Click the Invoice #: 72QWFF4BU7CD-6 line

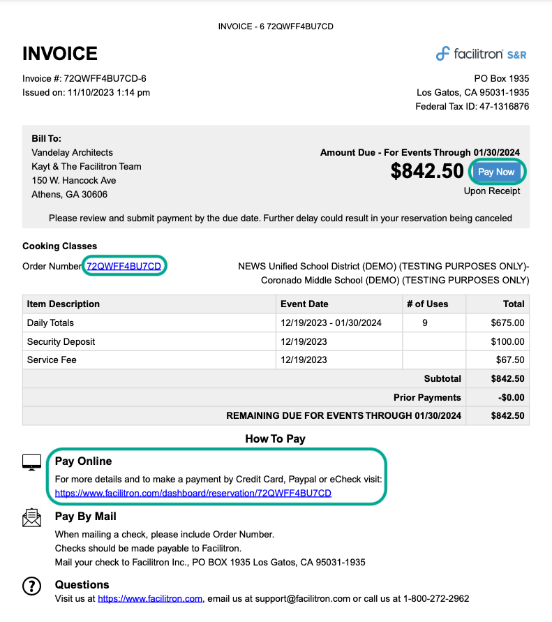(x=84, y=79)
